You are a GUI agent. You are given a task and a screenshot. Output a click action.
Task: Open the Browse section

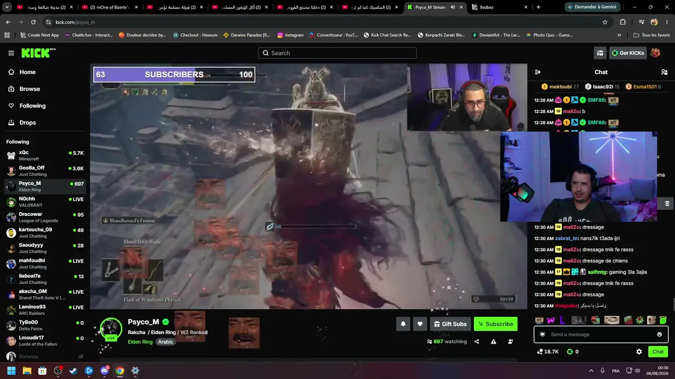[x=30, y=89]
